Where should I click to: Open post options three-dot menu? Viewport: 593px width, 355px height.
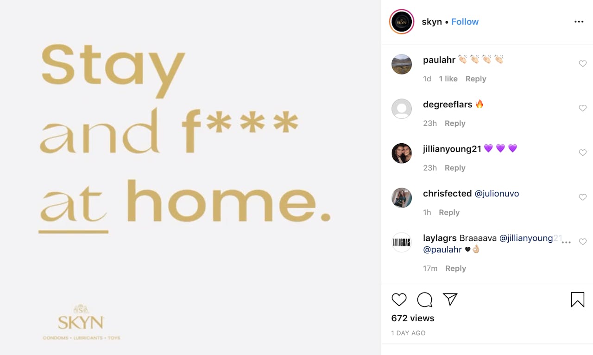(x=579, y=22)
